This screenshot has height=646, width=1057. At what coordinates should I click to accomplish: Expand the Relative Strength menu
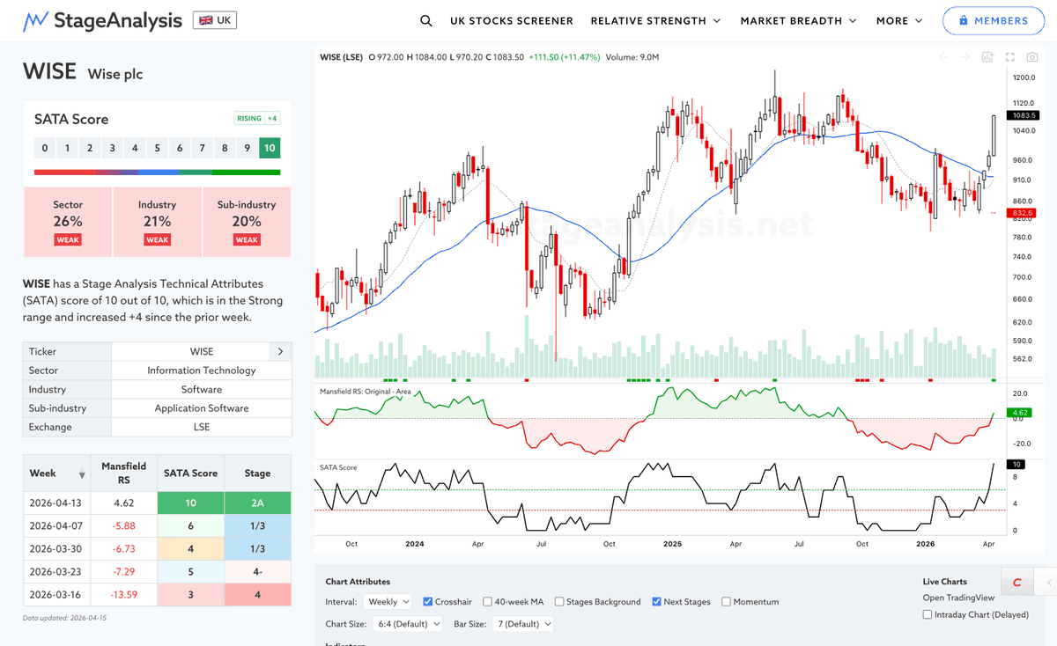click(x=655, y=20)
